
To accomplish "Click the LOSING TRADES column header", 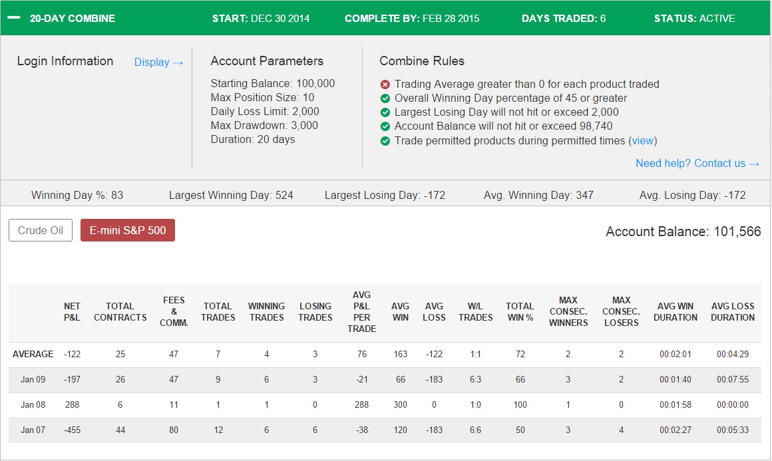I will (315, 312).
